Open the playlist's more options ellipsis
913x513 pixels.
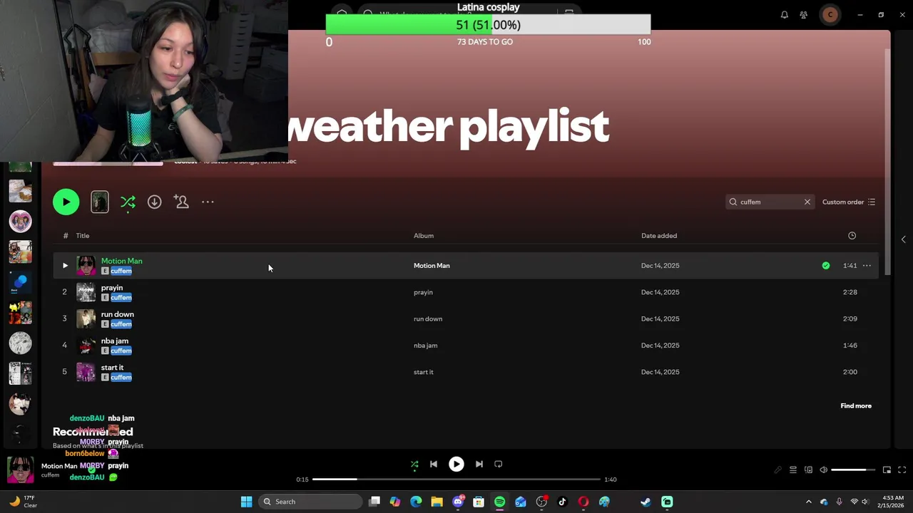click(x=208, y=202)
